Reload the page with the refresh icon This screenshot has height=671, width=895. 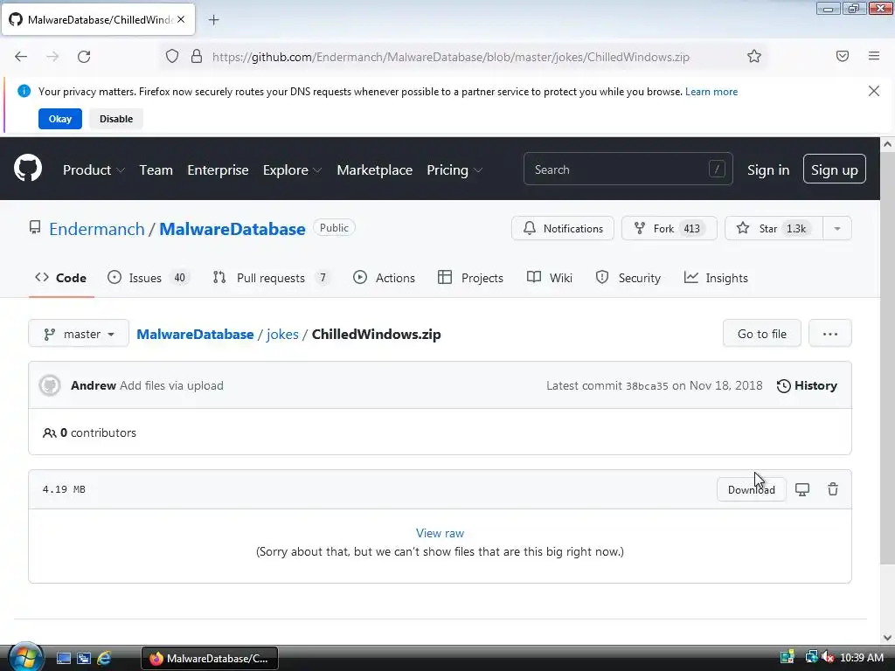(x=84, y=57)
